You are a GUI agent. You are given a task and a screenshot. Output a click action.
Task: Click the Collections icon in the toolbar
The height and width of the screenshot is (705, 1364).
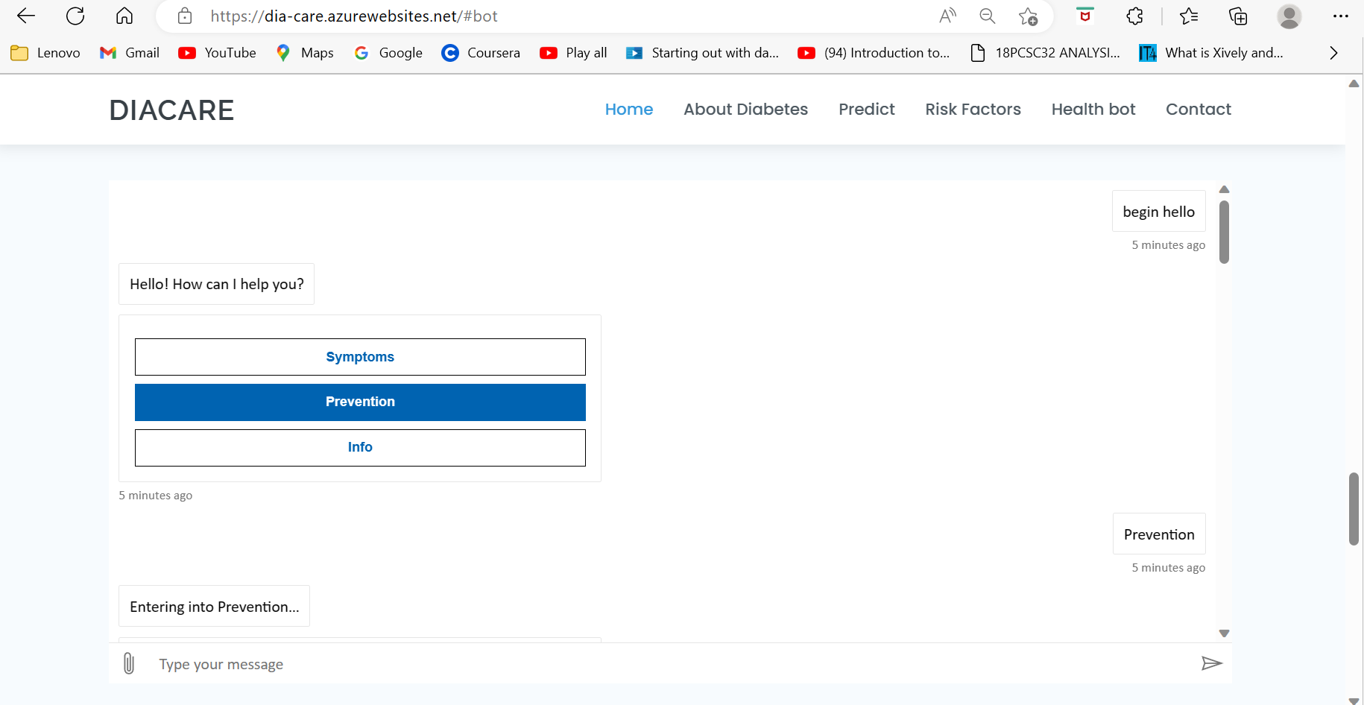click(x=1238, y=16)
